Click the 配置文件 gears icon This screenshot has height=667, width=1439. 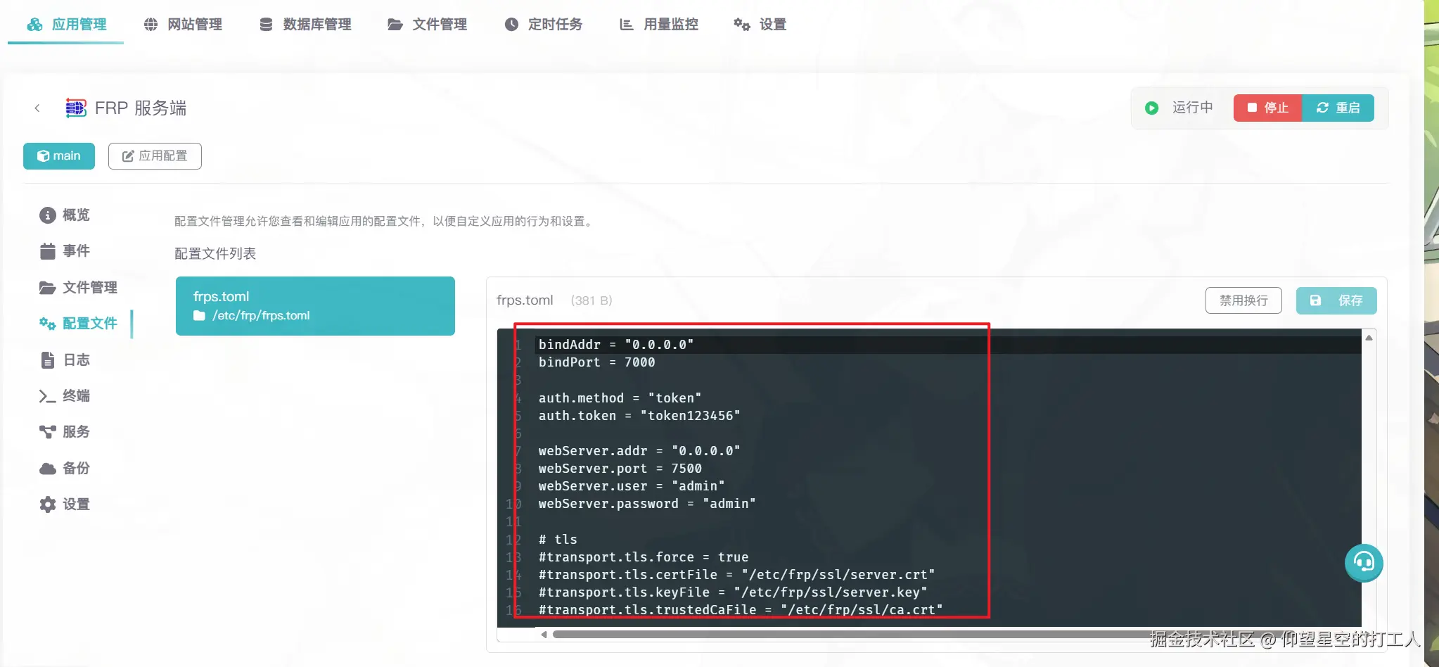(47, 324)
